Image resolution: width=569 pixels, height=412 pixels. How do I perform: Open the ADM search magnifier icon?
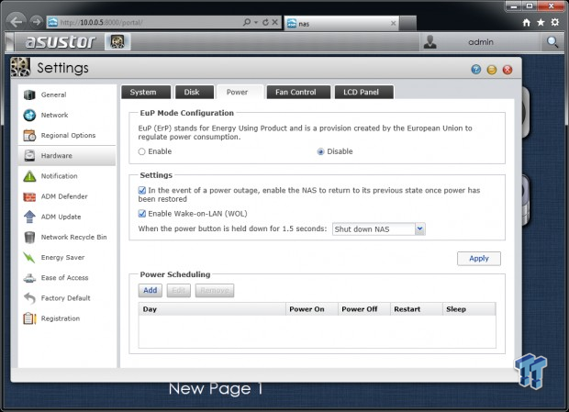tap(552, 42)
